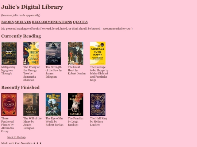
Task: Click the "My personal catalogue of books" description
Action: [x=67, y=29]
